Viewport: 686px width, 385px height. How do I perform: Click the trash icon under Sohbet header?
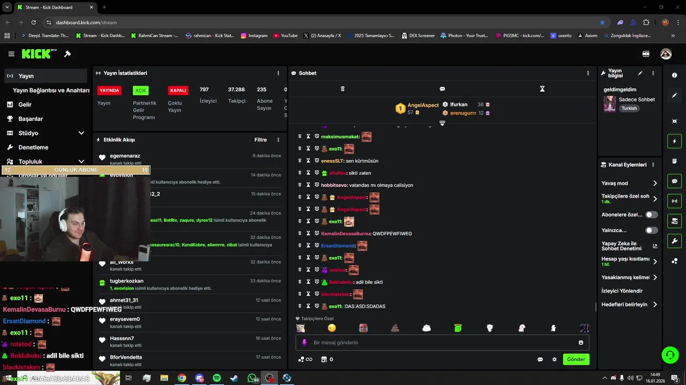[x=343, y=89]
